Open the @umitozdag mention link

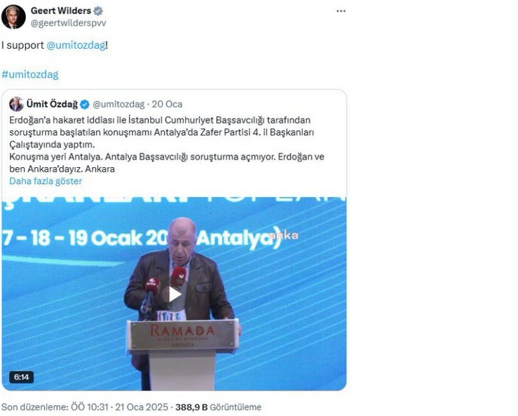click(76, 45)
